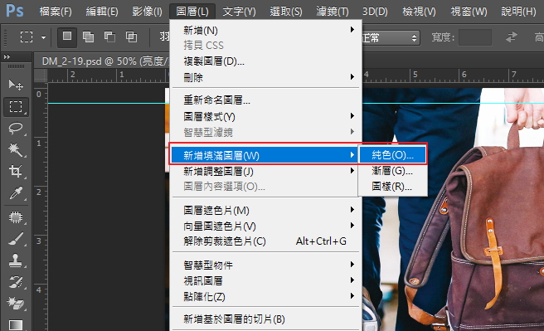Open the 濾鏡(T) menu

333,12
